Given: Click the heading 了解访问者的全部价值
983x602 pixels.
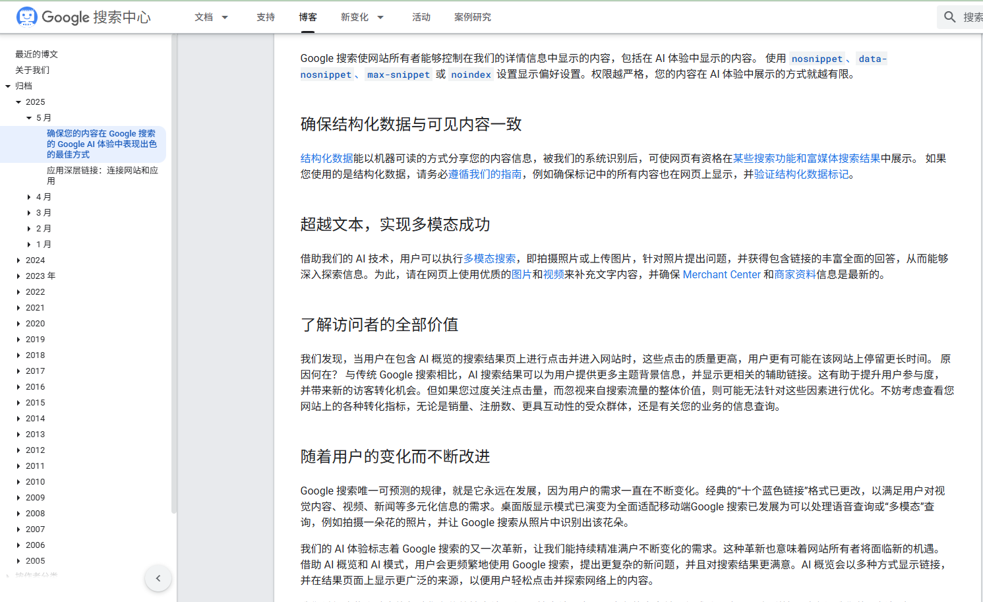Looking at the screenshot, I should tap(380, 324).
